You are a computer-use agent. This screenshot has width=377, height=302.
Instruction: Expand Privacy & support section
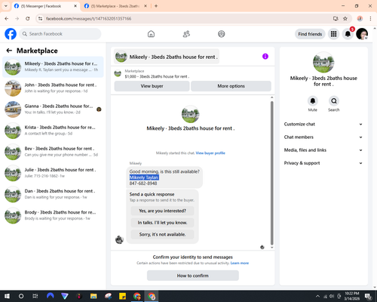323,163
